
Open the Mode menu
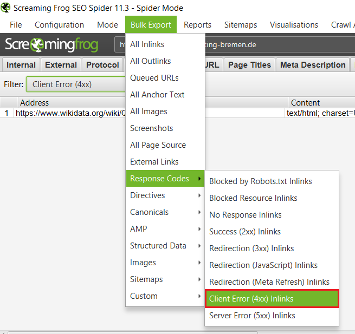(x=107, y=25)
